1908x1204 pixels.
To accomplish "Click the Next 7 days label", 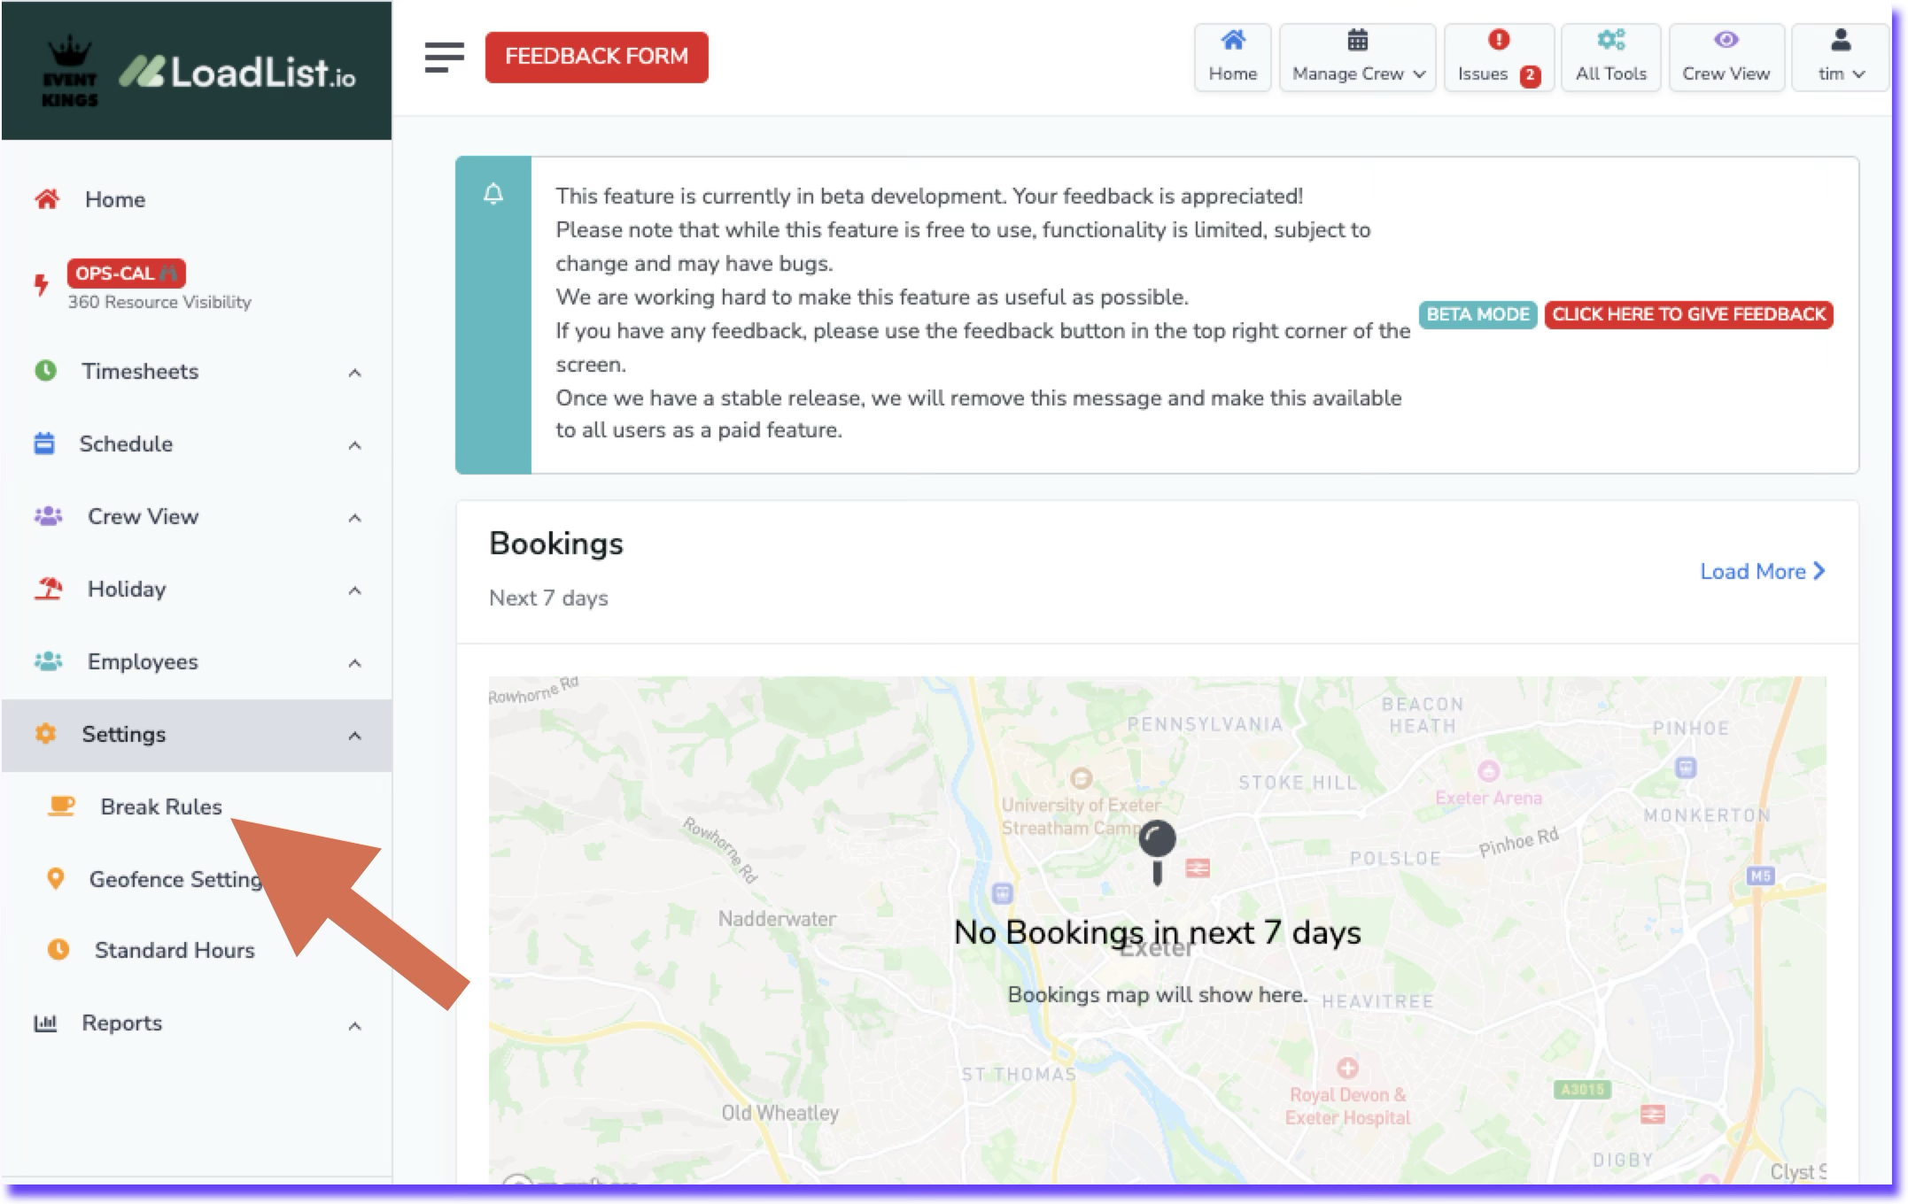I will click(x=548, y=598).
